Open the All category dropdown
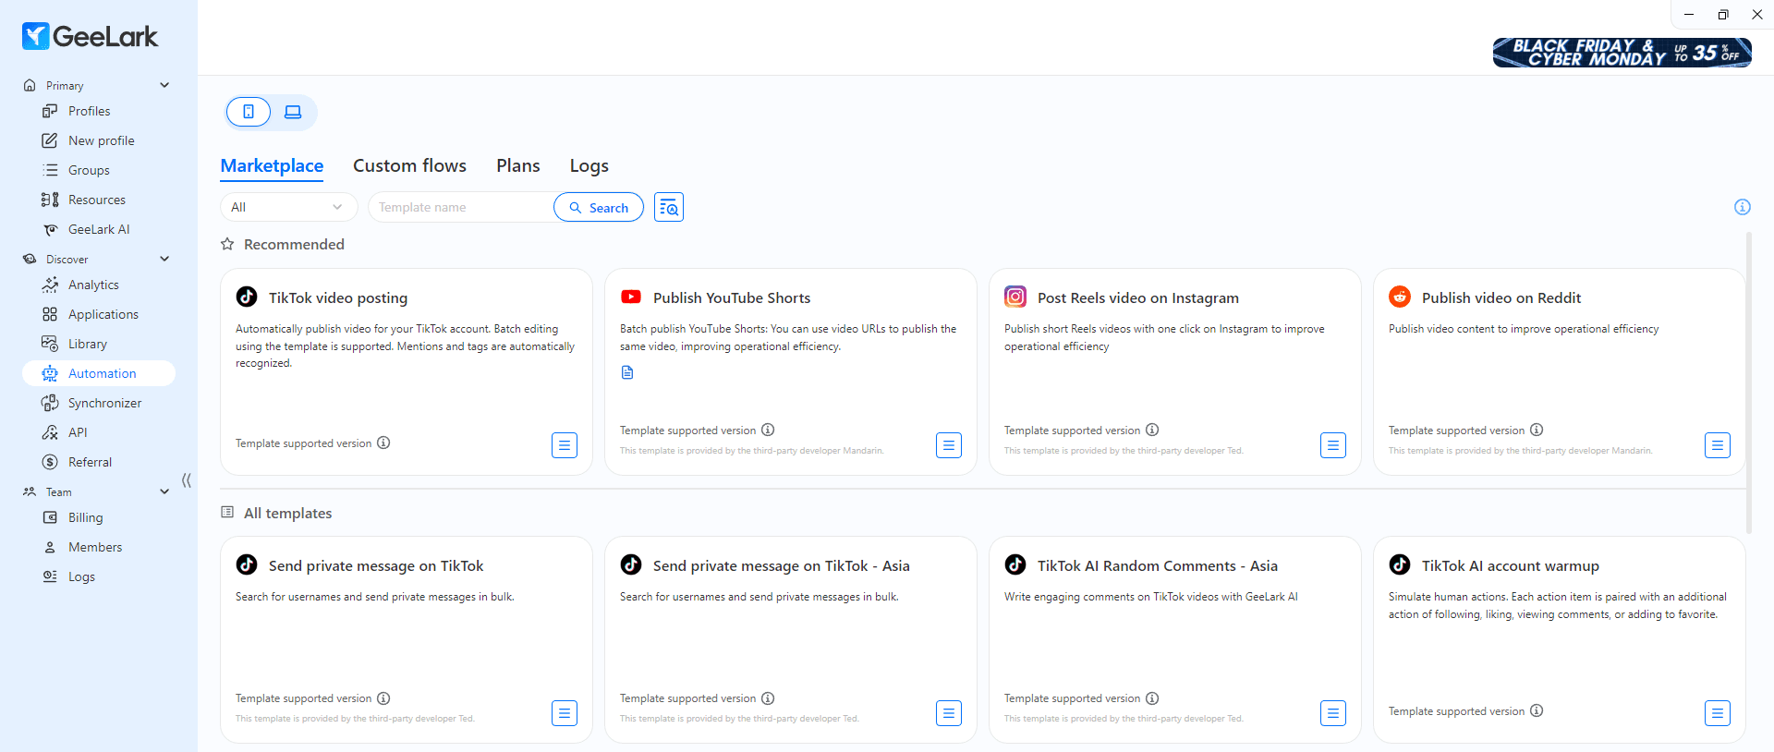1774x752 pixels. point(288,207)
